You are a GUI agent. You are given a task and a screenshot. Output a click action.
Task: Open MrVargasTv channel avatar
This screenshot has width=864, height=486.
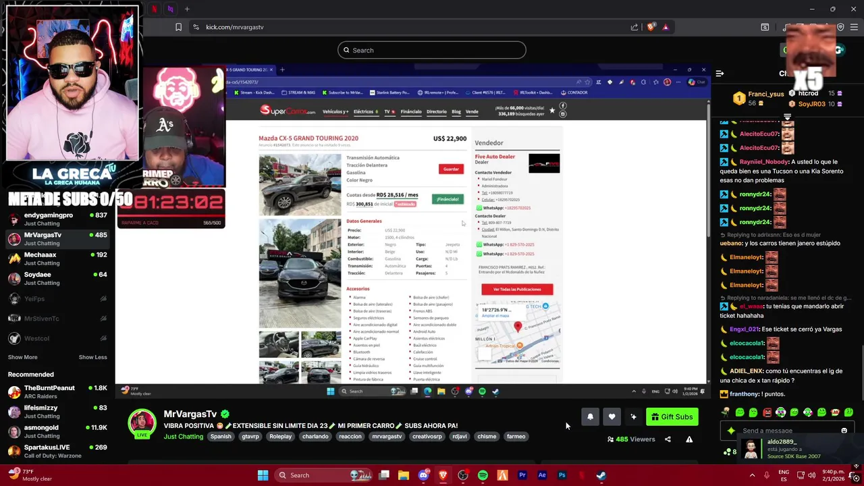click(142, 424)
